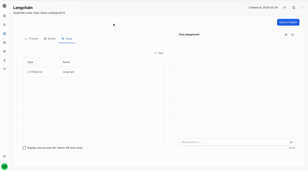Click the database settings icon in header
This screenshot has height=171, width=308.
(x=294, y=8)
